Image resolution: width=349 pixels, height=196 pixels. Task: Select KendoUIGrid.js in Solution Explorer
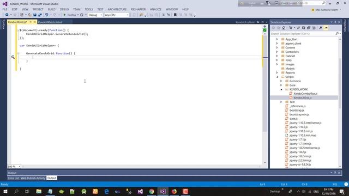click(x=302, y=98)
